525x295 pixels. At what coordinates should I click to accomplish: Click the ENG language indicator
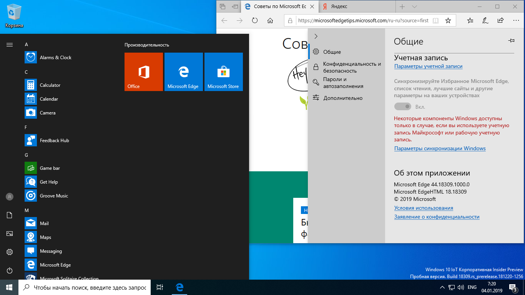(x=472, y=287)
